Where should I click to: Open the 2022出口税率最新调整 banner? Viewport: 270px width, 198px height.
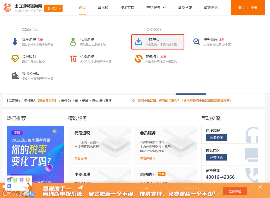point(35,154)
